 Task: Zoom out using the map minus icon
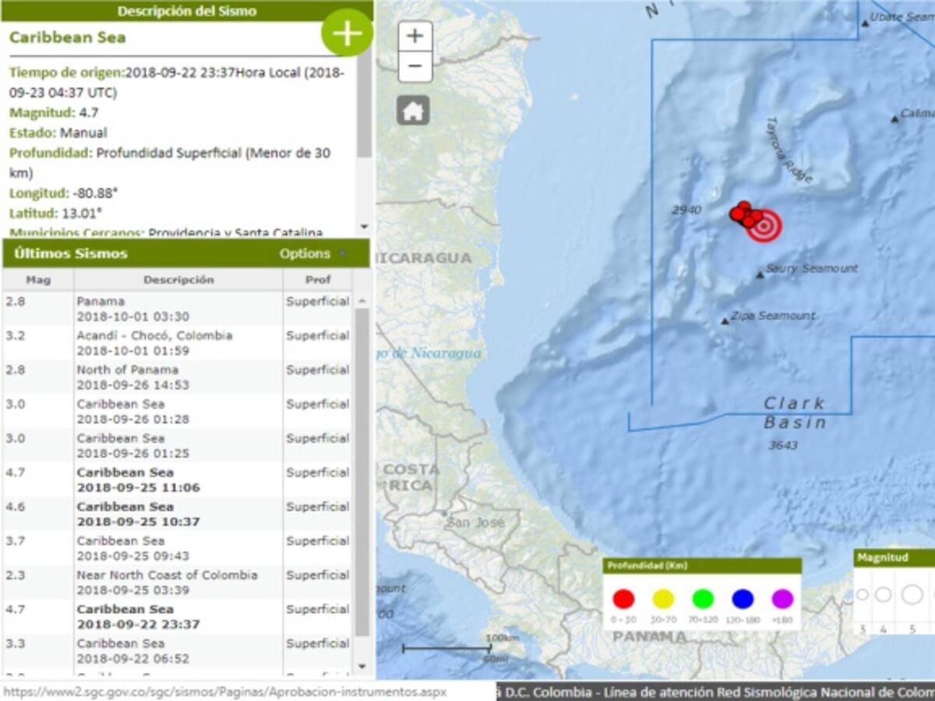pos(414,64)
